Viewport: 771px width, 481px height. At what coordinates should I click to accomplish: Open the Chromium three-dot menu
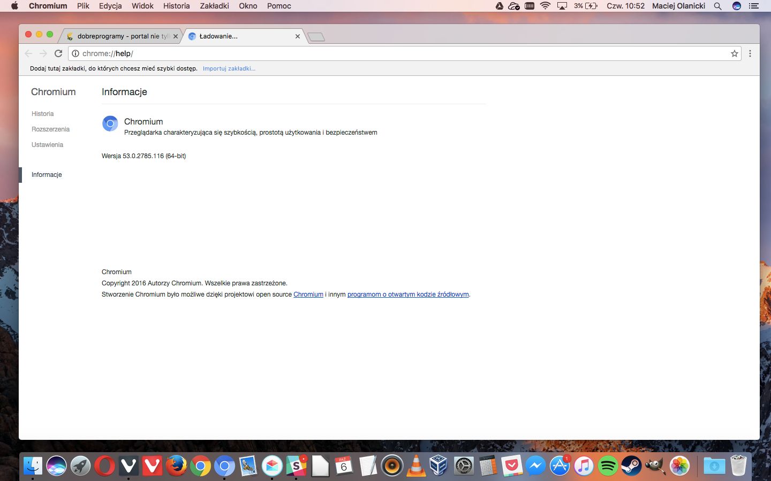tap(750, 53)
